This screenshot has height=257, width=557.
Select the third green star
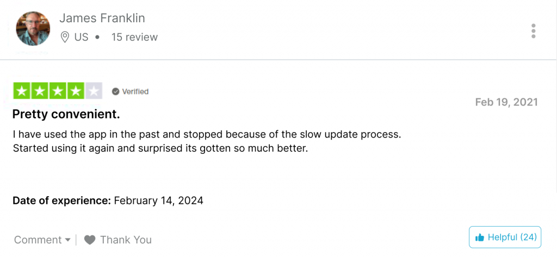(x=58, y=91)
